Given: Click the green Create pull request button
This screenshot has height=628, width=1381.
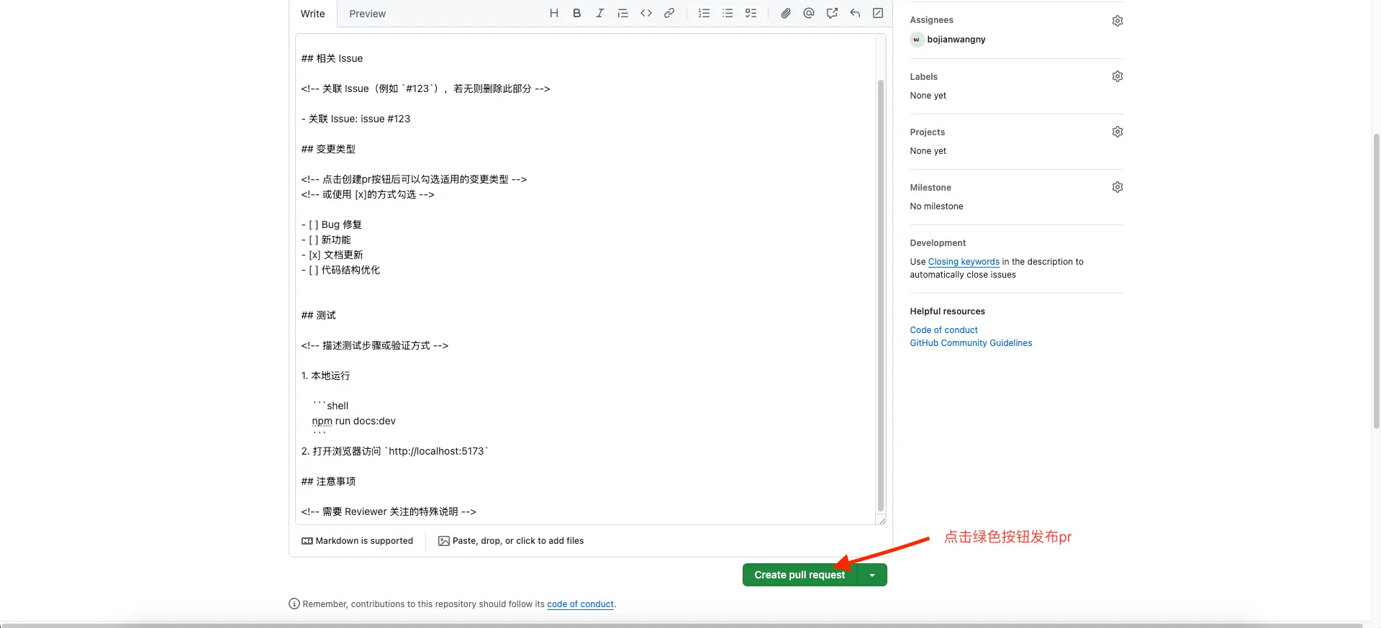Looking at the screenshot, I should tap(800, 575).
